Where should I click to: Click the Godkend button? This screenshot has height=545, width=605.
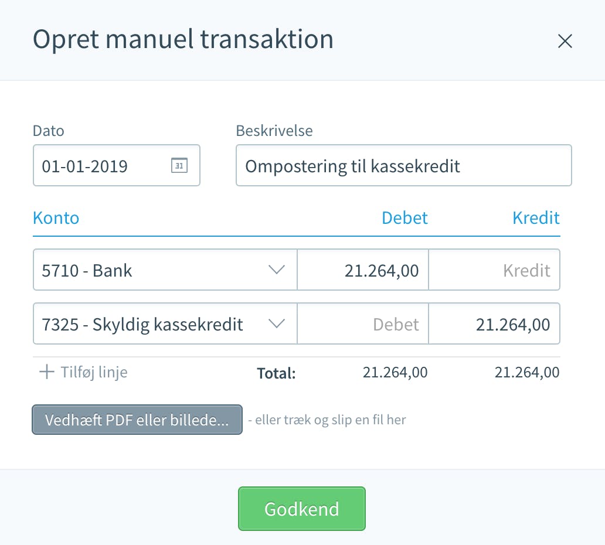[x=302, y=509]
